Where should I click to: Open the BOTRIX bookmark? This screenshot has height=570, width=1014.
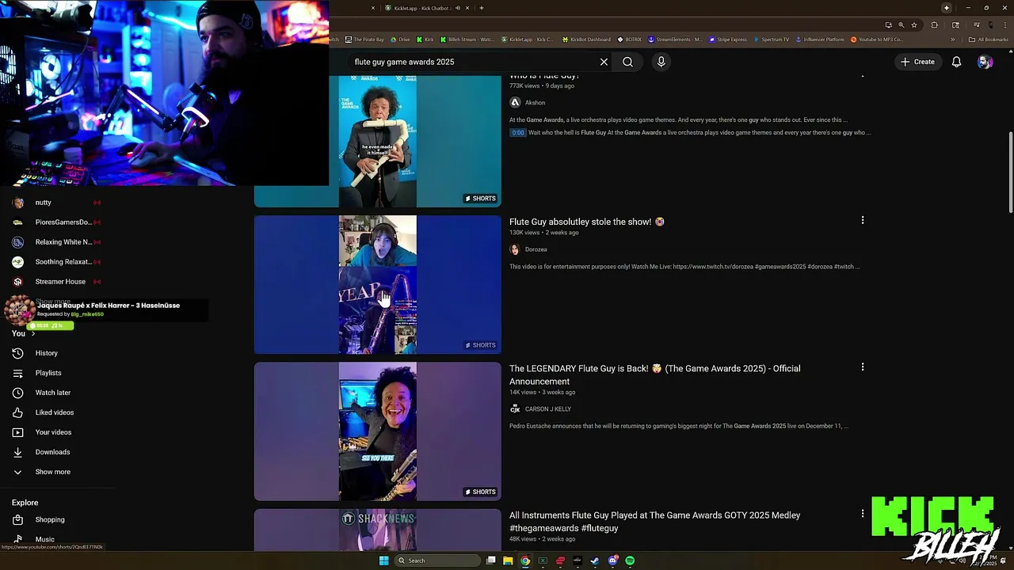[x=630, y=40]
